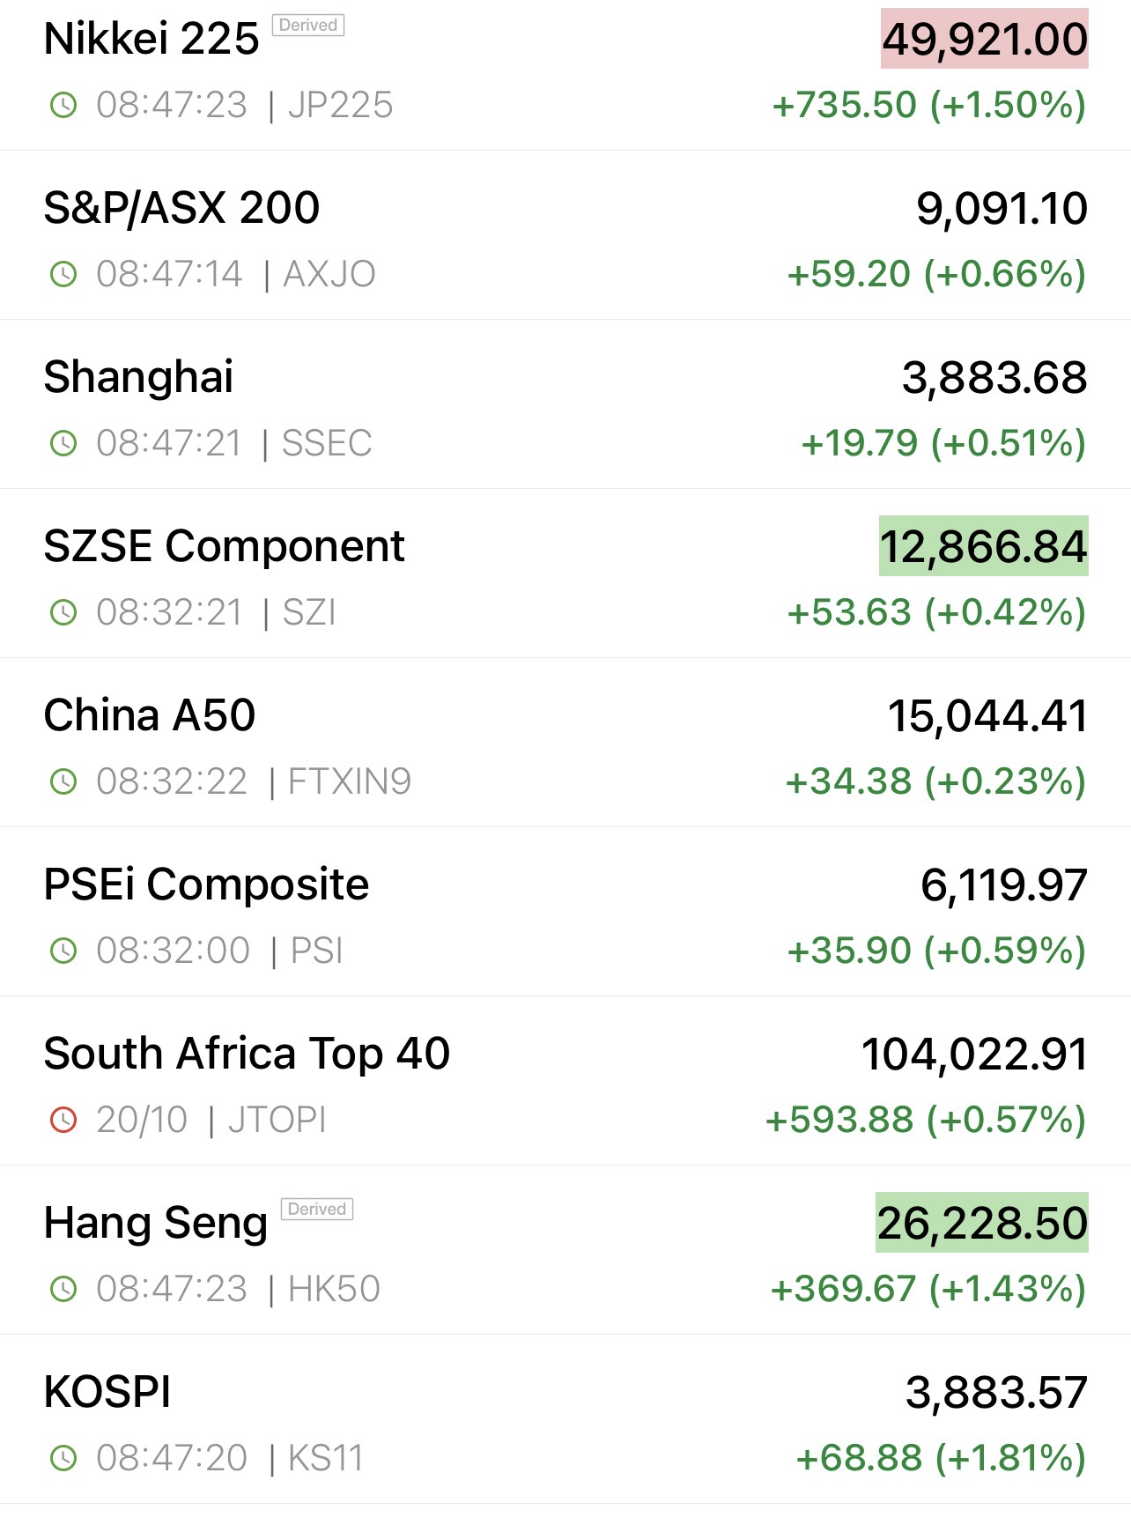Viewport: 1131px width, 1532px height.
Task: Click the Shanghai market-open clock icon
Action: [63, 444]
